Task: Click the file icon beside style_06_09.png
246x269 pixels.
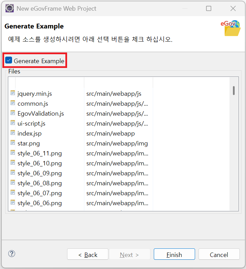Action: click(x=13, y=172)
